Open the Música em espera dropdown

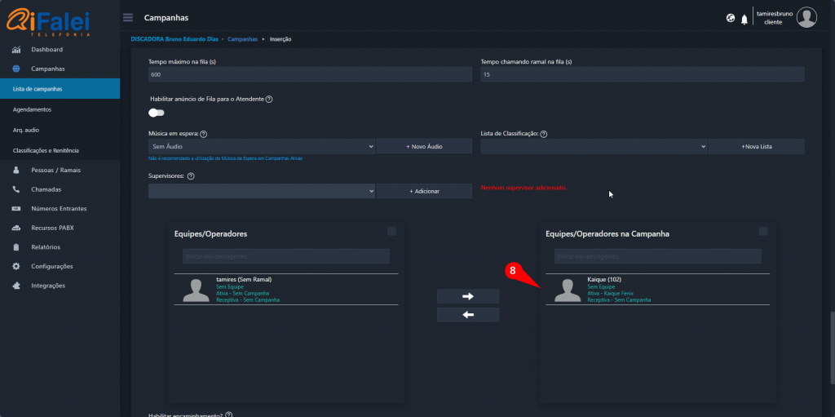click(x=262, y=146)
